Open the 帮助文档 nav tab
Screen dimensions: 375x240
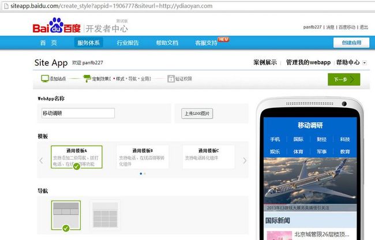point(167,43)
